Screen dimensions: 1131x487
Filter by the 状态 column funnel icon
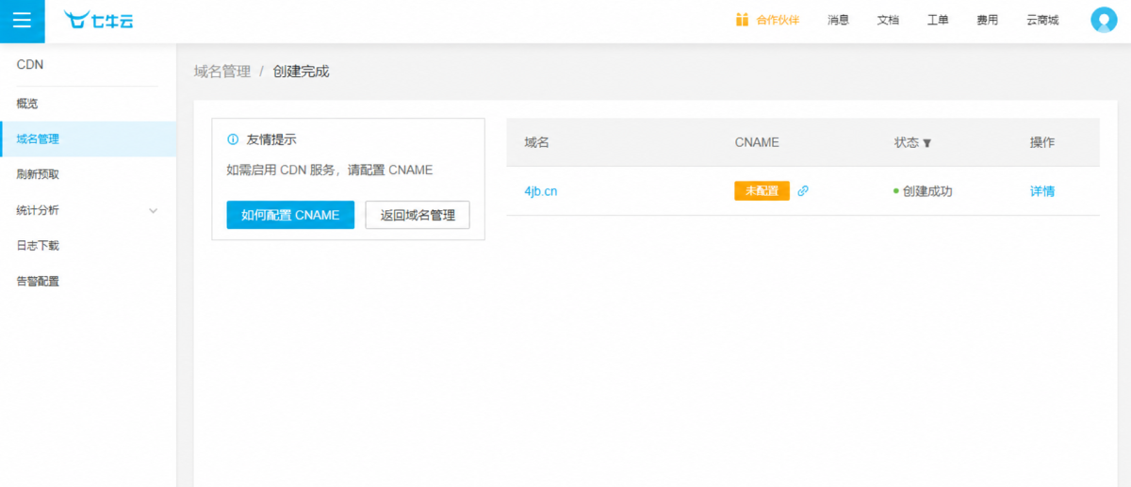pos(927,143)
